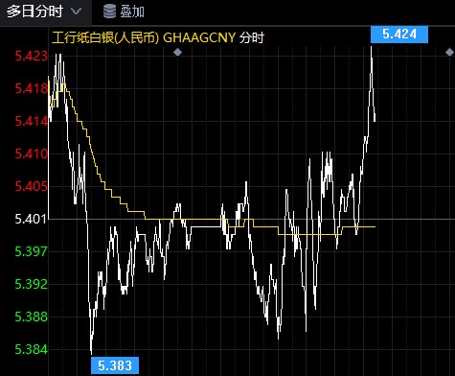Click the chart title 工行纸白银(人民币) GHAAGCNY
The image size is (455, 376).
[144, 37]
